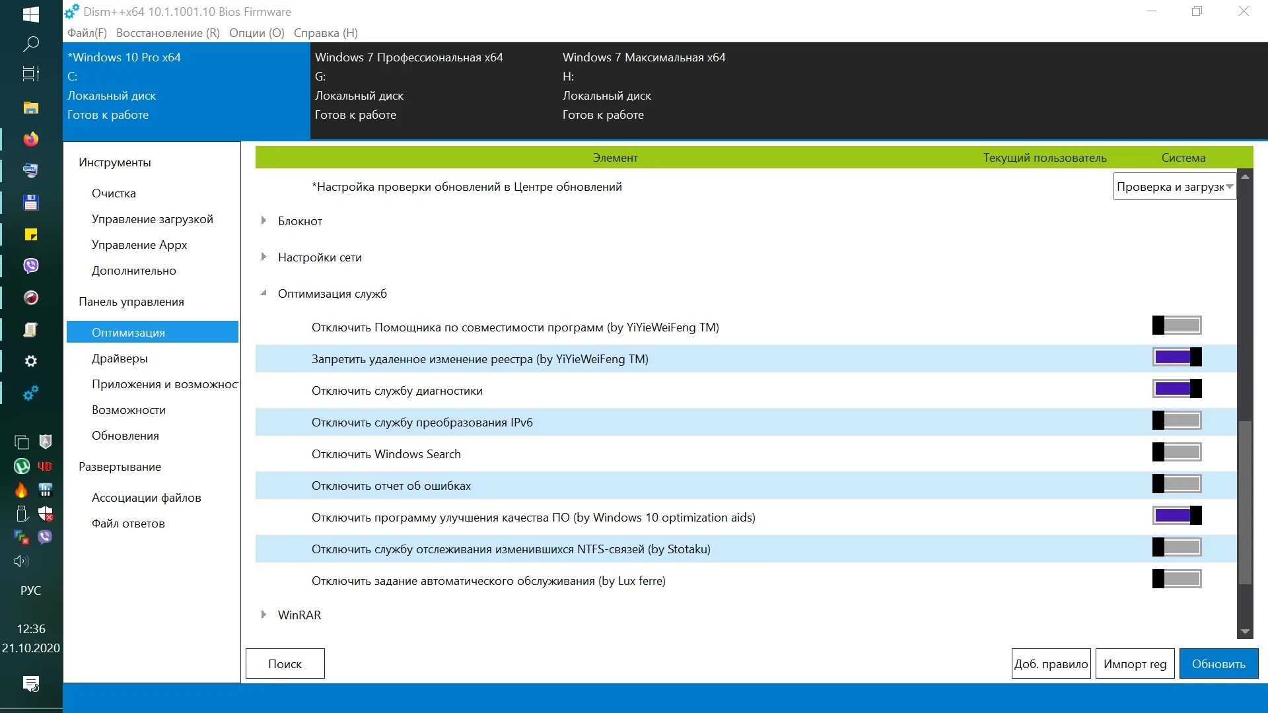Screen dimensions: 1268x713
Task: Open the volume speaker tray icon
Action: [x=21, y=561]
